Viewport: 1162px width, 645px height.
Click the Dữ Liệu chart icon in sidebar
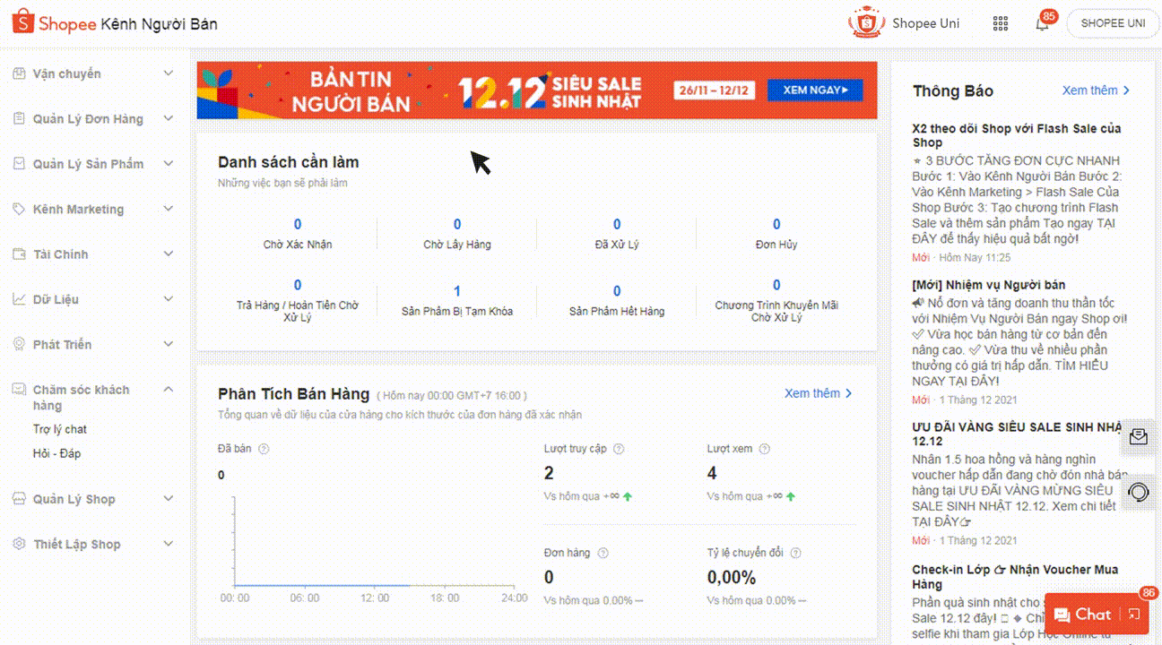click(x=20, y=298)
